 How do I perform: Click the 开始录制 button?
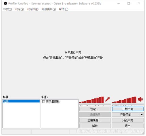126,115
